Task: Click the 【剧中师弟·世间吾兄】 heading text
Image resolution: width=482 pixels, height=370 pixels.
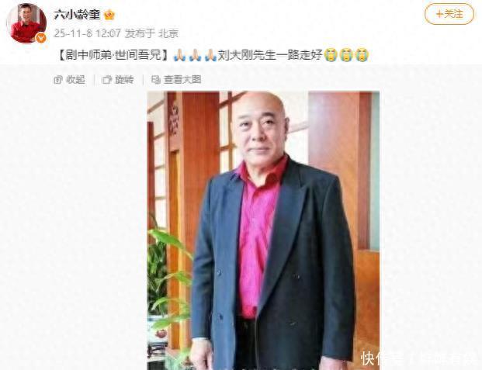Action: [x=114, y=55]
